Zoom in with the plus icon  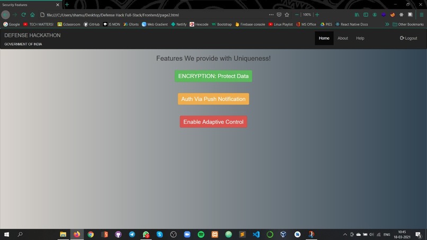point(317,15)
